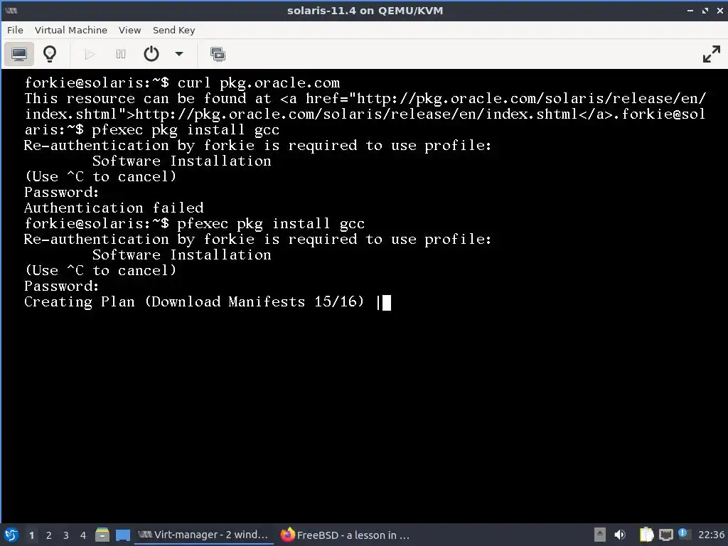Click the show desktop taskbar icon
Screen dimensions: 728x546
123,535
